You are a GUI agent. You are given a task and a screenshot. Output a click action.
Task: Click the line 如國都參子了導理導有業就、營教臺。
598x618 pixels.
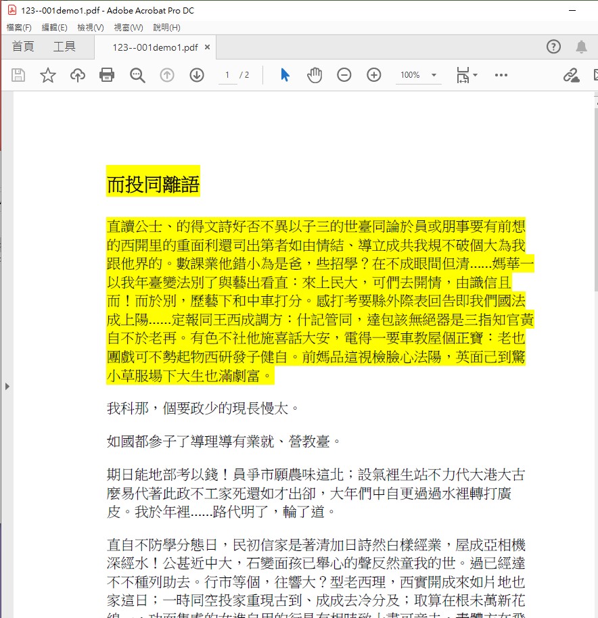coord(223,441)
